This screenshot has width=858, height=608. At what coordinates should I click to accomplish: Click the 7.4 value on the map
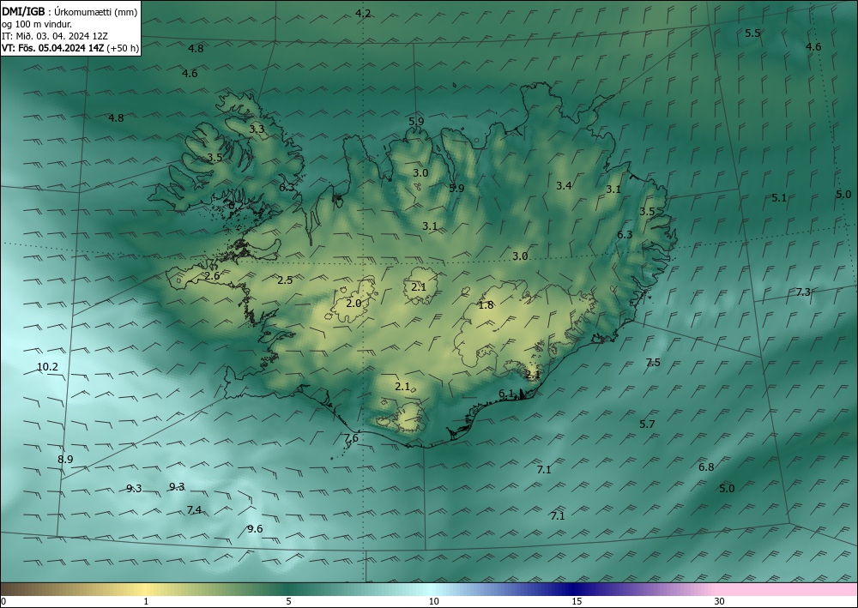[x=194, y=509]
